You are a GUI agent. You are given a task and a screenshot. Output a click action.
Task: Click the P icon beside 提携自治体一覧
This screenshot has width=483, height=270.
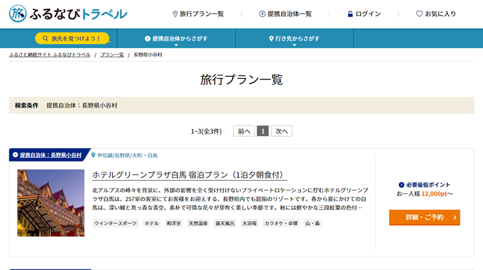coord(262,14)
